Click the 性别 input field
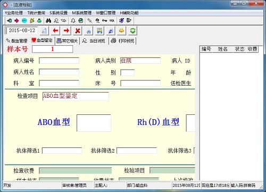The image size is (266, 192). (x=127, y=72)
